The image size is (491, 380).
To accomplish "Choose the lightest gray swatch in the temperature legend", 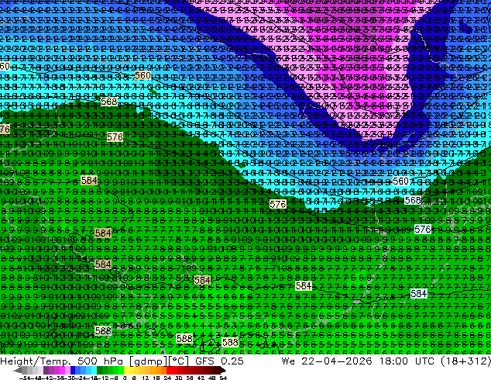I will coord(41,371).
